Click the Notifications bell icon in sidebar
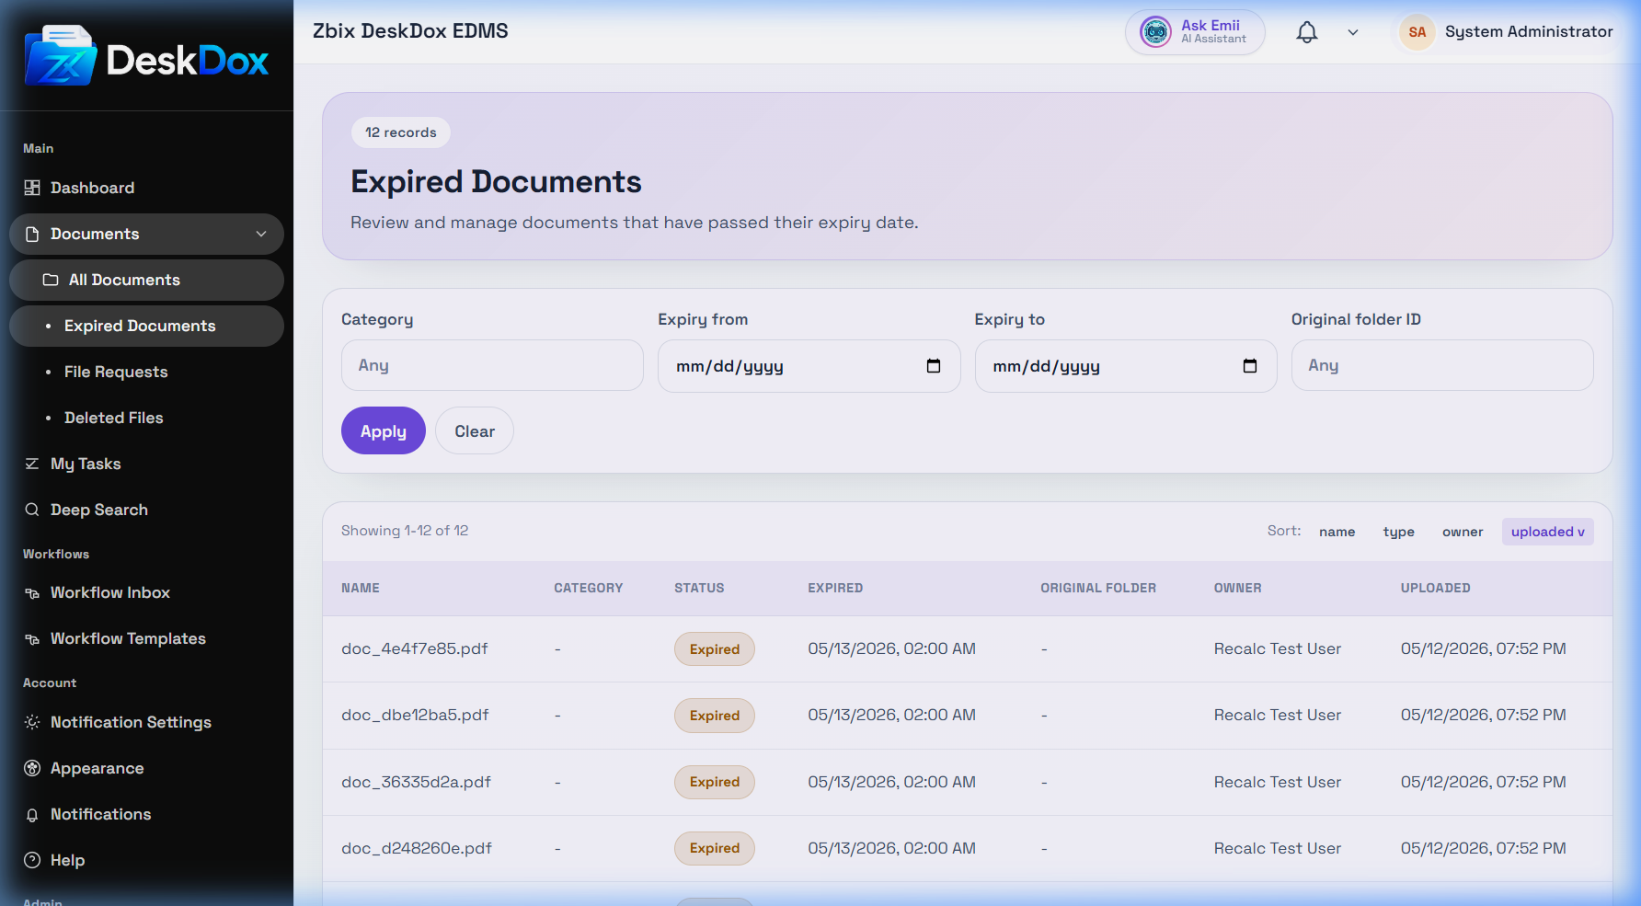1641x906 pixels. pos(32,815)
